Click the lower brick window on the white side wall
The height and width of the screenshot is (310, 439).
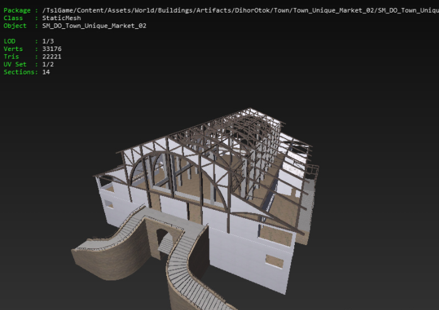274,261
